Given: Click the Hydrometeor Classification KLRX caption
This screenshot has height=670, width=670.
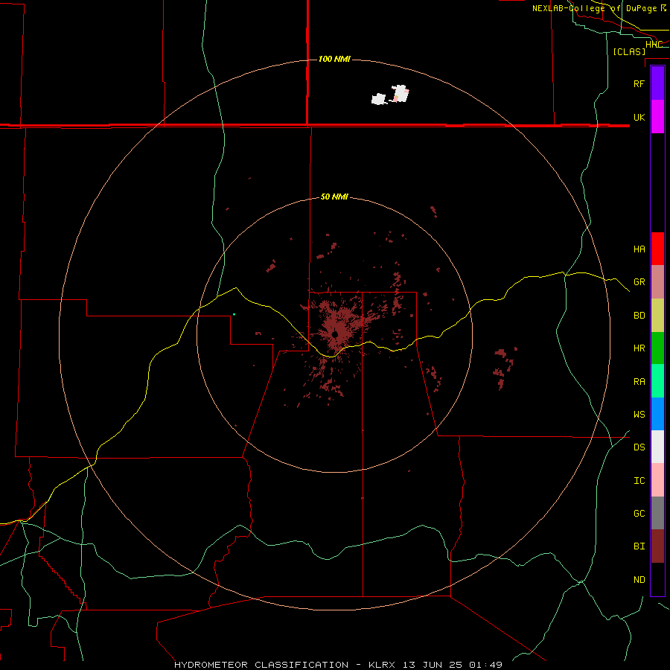Looking at the screenshot, I should click(x=338, y=665).
